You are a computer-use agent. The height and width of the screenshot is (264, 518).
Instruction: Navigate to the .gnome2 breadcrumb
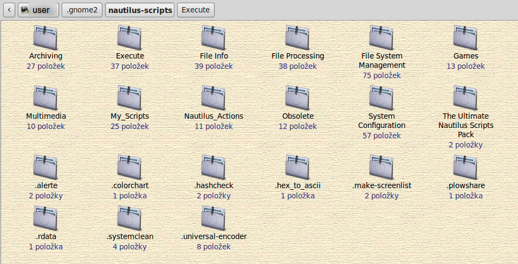pos(82,10)
